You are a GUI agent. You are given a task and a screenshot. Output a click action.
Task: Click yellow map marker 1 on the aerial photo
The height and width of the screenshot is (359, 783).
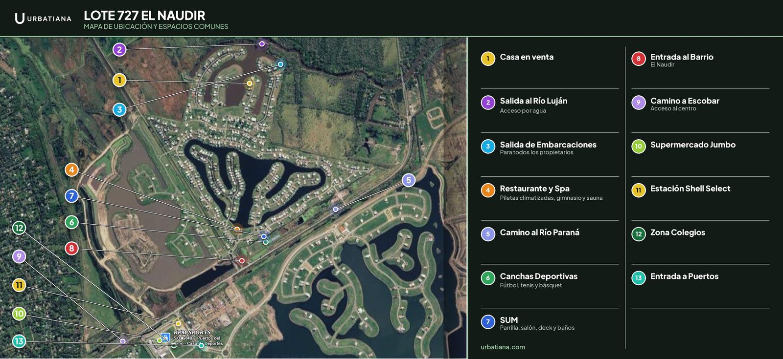119,80
